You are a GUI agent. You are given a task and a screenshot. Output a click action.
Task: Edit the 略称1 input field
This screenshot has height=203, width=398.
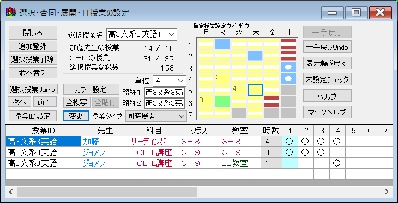(165, 93)
